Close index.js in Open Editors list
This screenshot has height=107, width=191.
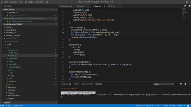coord(5,18)
